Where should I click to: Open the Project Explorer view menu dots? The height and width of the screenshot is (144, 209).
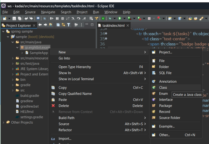tap(81, 25)
